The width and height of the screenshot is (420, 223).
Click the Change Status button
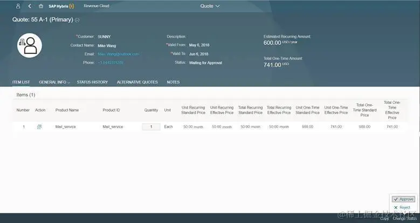pyautogui.click(x=405, y=219)
